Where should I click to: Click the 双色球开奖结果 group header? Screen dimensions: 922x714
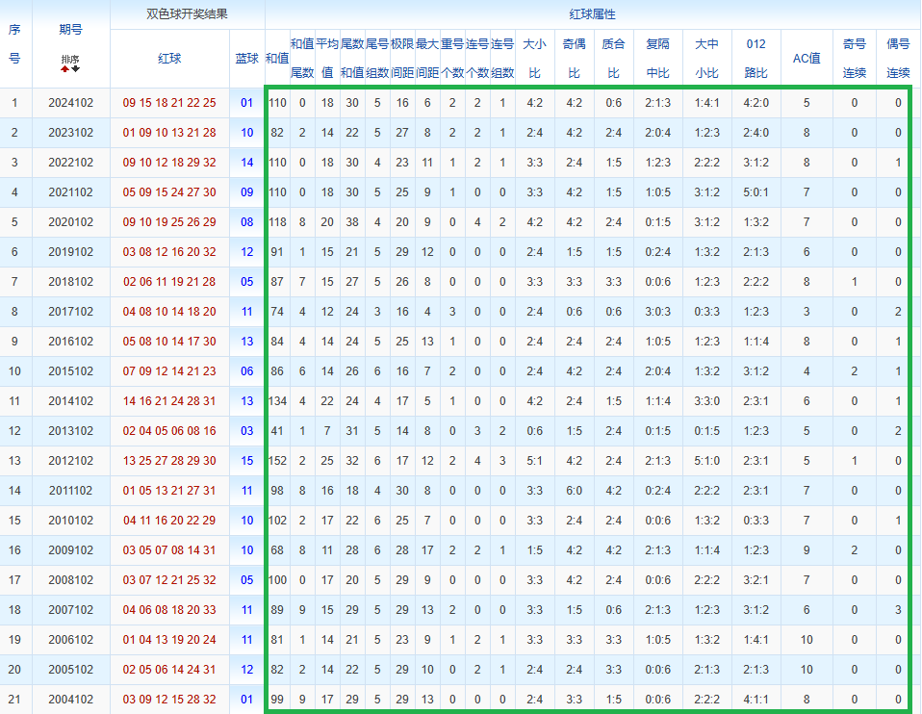187,14
